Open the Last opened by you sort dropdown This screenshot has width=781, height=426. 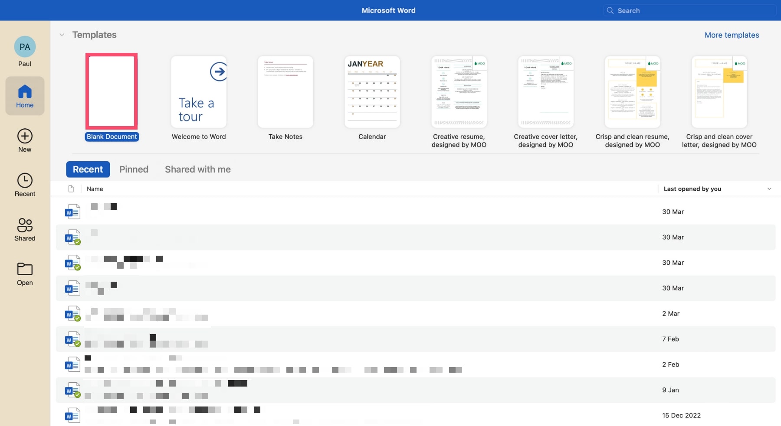769,189
